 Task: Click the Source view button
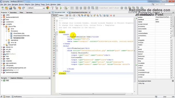click(55, 16)
